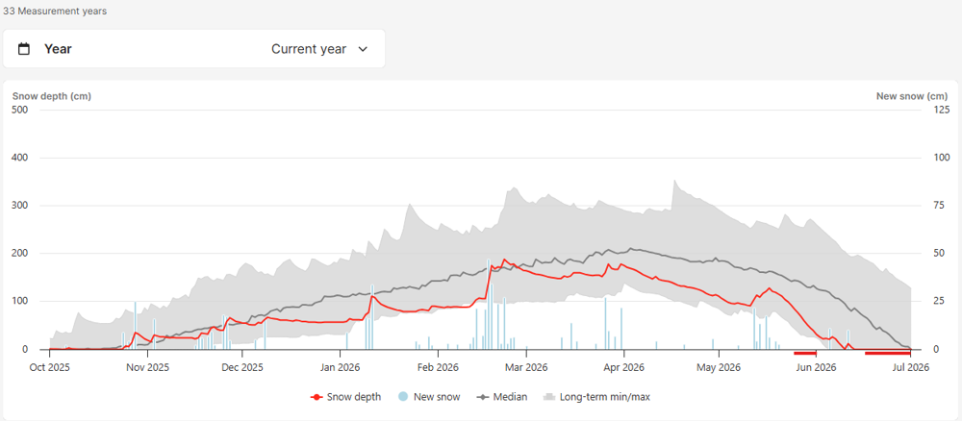Screen dimensions: 962x421
Task: Click the 'Jun 2026' axis label
Action: (x=816, y=368)
